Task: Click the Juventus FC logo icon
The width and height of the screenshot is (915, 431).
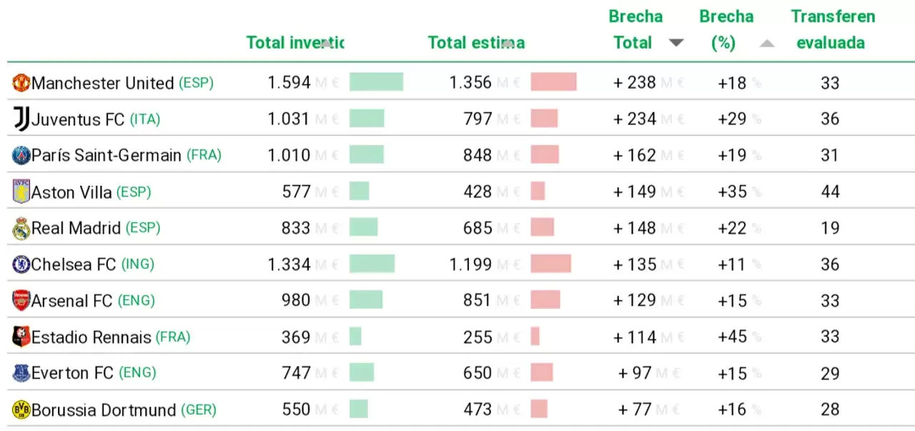Action: point(21,119)
